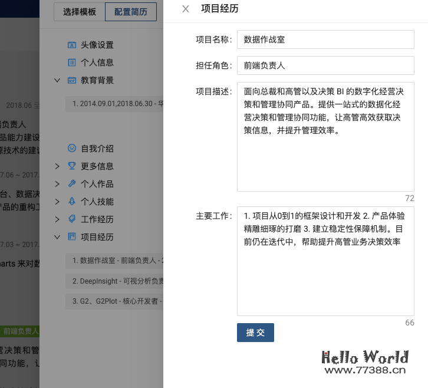Screen dimensions: 428x388
Task: Click the 工作经历 tag icon
Action: [x=72, y=219]
